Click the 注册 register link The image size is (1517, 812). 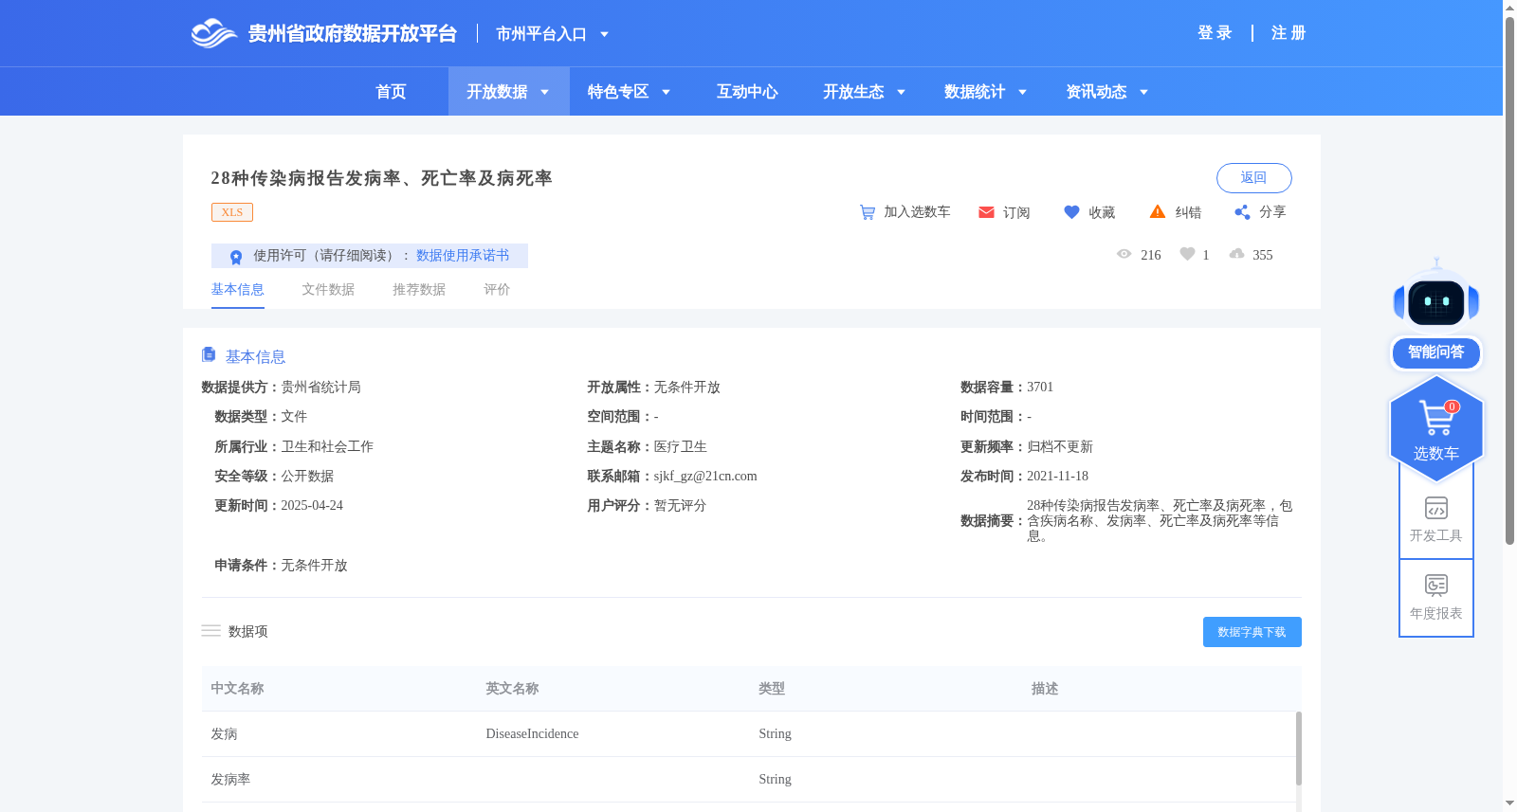pos(1289,33)
